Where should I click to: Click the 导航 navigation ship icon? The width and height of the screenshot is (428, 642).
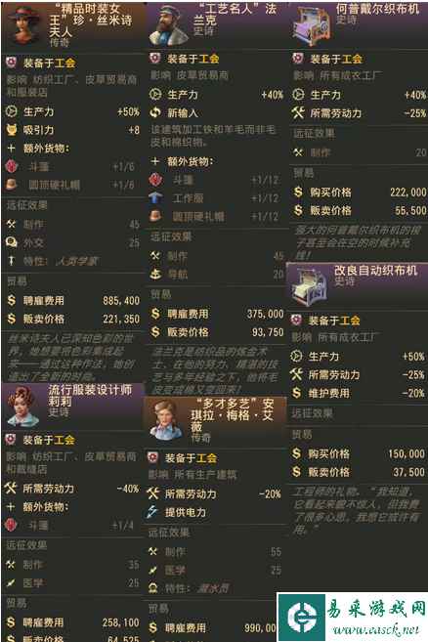[x=155, y=274]
